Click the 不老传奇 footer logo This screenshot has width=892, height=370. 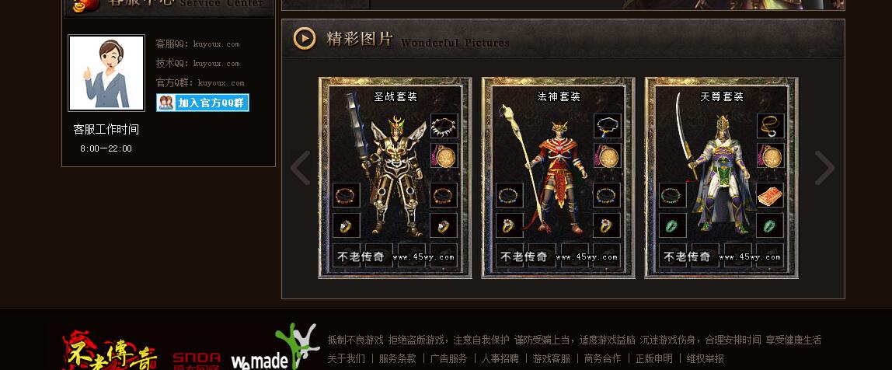point(110,350)
